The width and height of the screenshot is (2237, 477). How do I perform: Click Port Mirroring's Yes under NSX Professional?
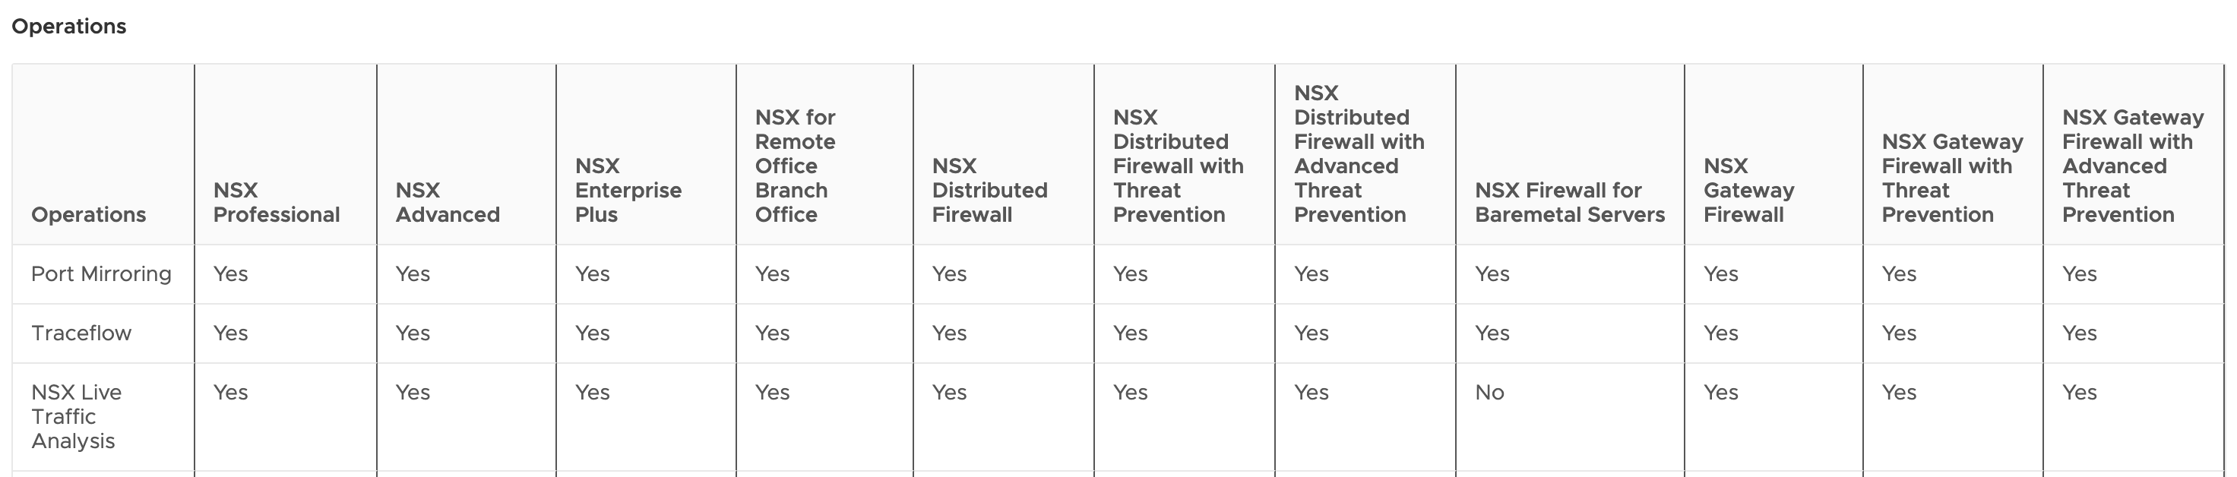point(230,274)
